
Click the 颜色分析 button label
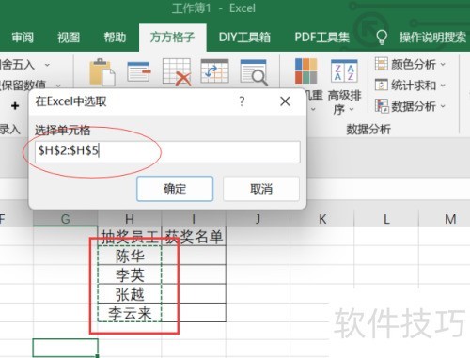[414, 64]
